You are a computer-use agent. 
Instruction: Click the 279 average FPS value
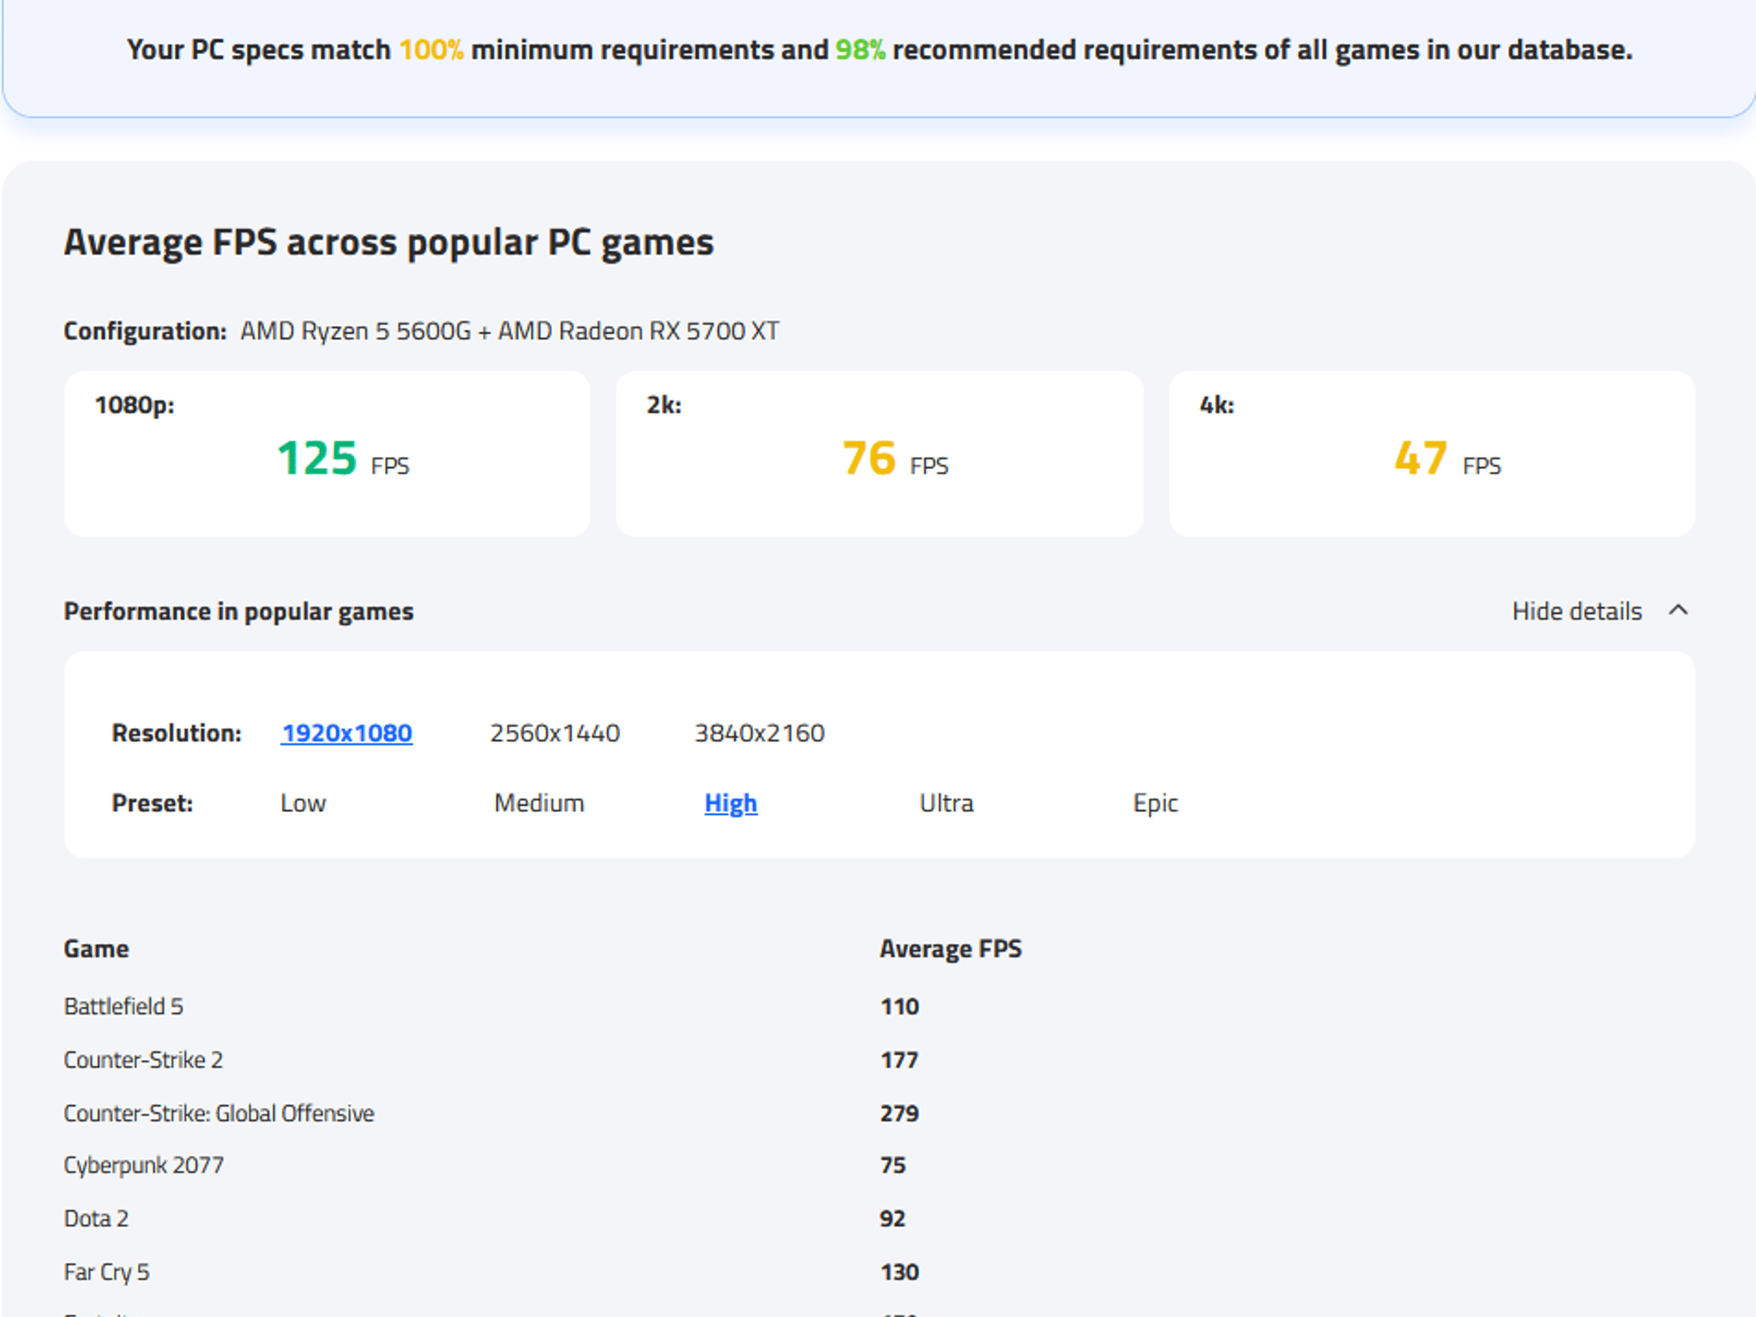(899, 1114)
